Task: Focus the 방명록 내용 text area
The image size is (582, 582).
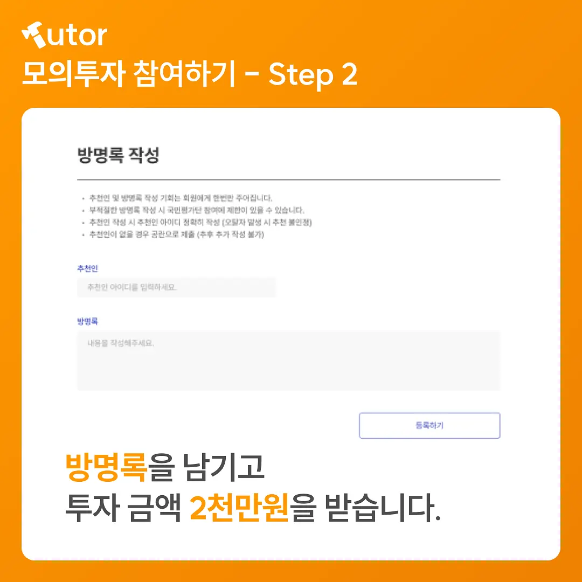Action: click(288, 361)
